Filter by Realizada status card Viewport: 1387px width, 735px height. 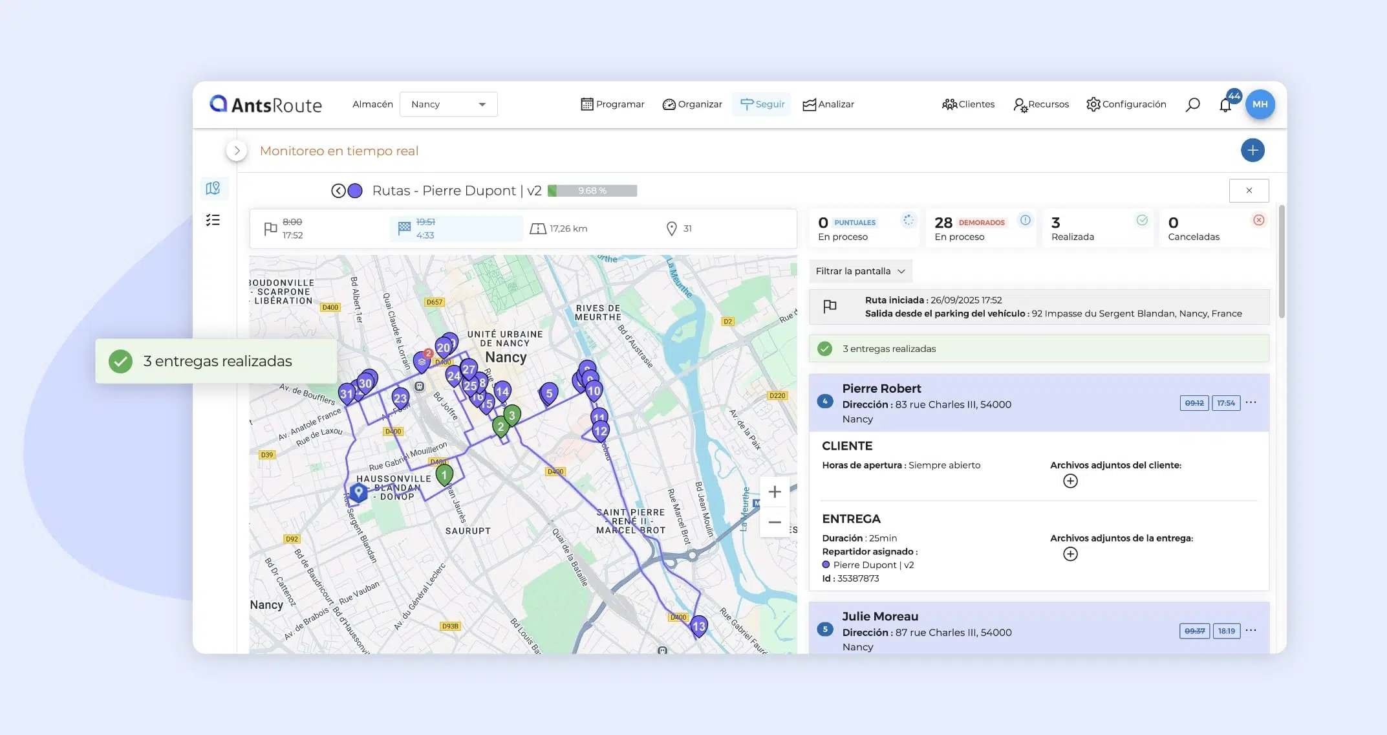1097,228
